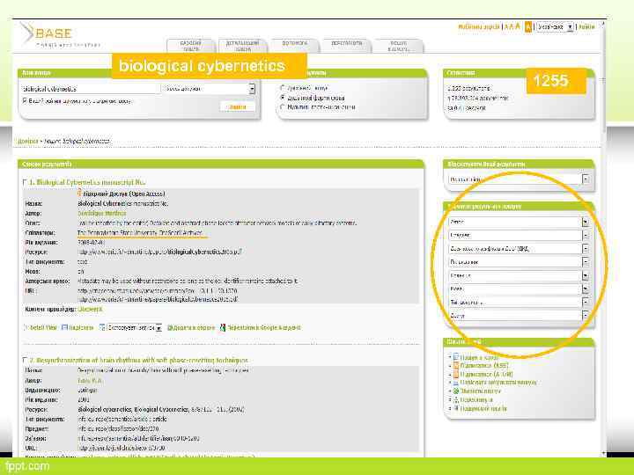Screen dimensions: 634x475
Task: Expand the first refine-search filter (Author)
Action: pos(519,222)
